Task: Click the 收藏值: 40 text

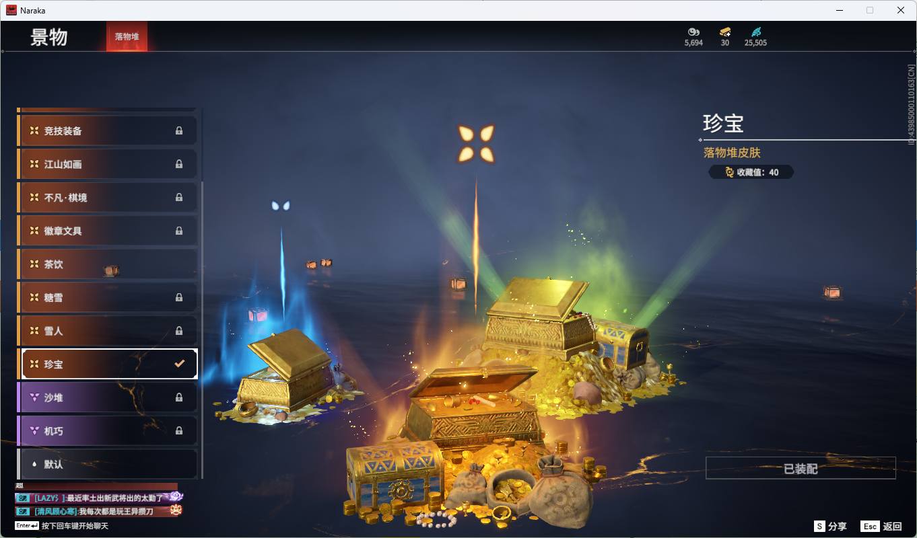Action: tap(757, 172)
